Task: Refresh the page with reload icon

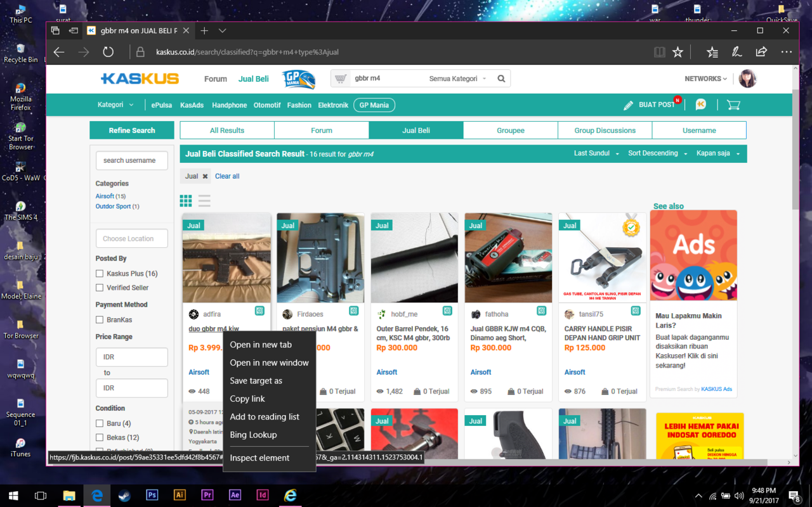Action: (108, 52)
